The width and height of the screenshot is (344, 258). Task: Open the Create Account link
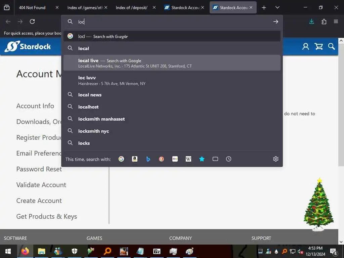click(39, 201)
